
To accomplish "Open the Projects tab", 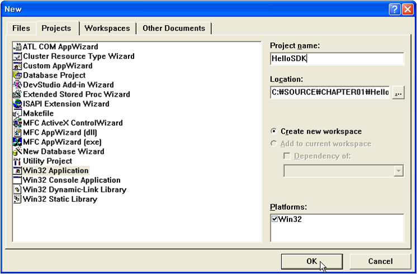I will tap(56, 28).
